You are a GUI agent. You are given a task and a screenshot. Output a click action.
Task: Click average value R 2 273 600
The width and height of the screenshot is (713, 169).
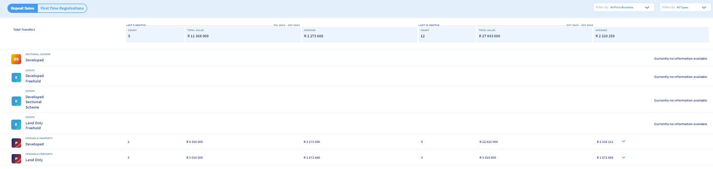(314, 36)
